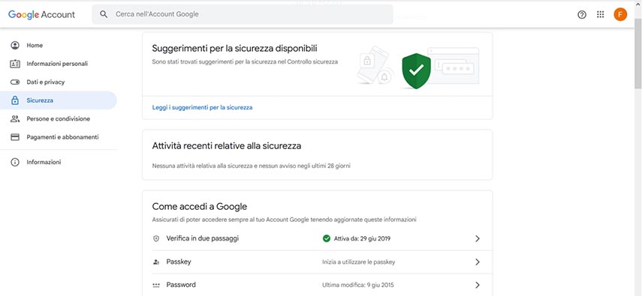Click the Dati e privacy toggle icon
The image size is (642, 296).
(x=15, y=82)
